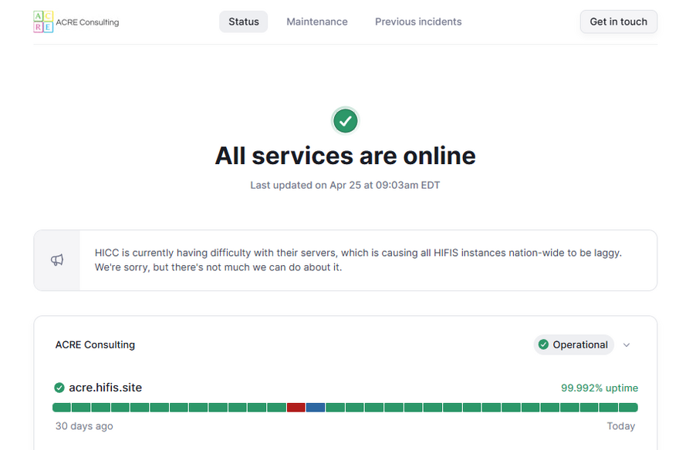The height and width of the screenshot is (450, 679).
Task: Open the Status tab
Action: (243, 22)
